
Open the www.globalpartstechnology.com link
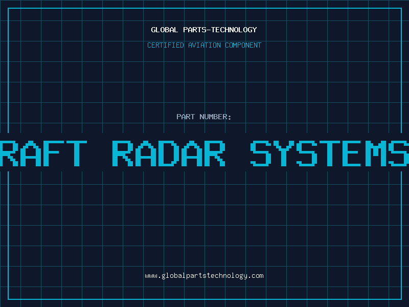tap(204, 276)
